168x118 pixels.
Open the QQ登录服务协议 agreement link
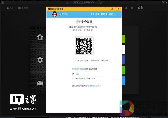94,86
